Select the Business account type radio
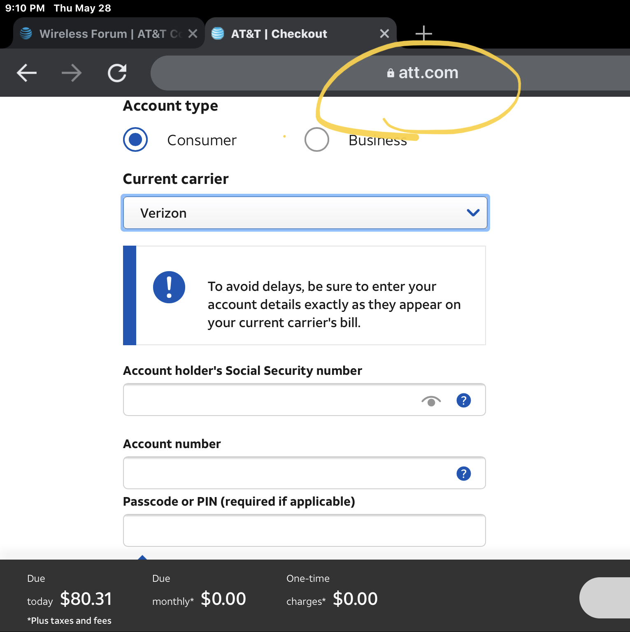The width and height of the screenshot is (630, 632). [317, 140]
